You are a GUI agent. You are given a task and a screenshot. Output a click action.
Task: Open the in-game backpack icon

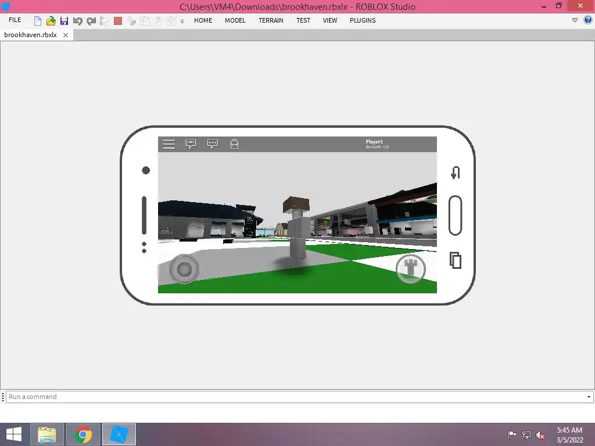235,144
